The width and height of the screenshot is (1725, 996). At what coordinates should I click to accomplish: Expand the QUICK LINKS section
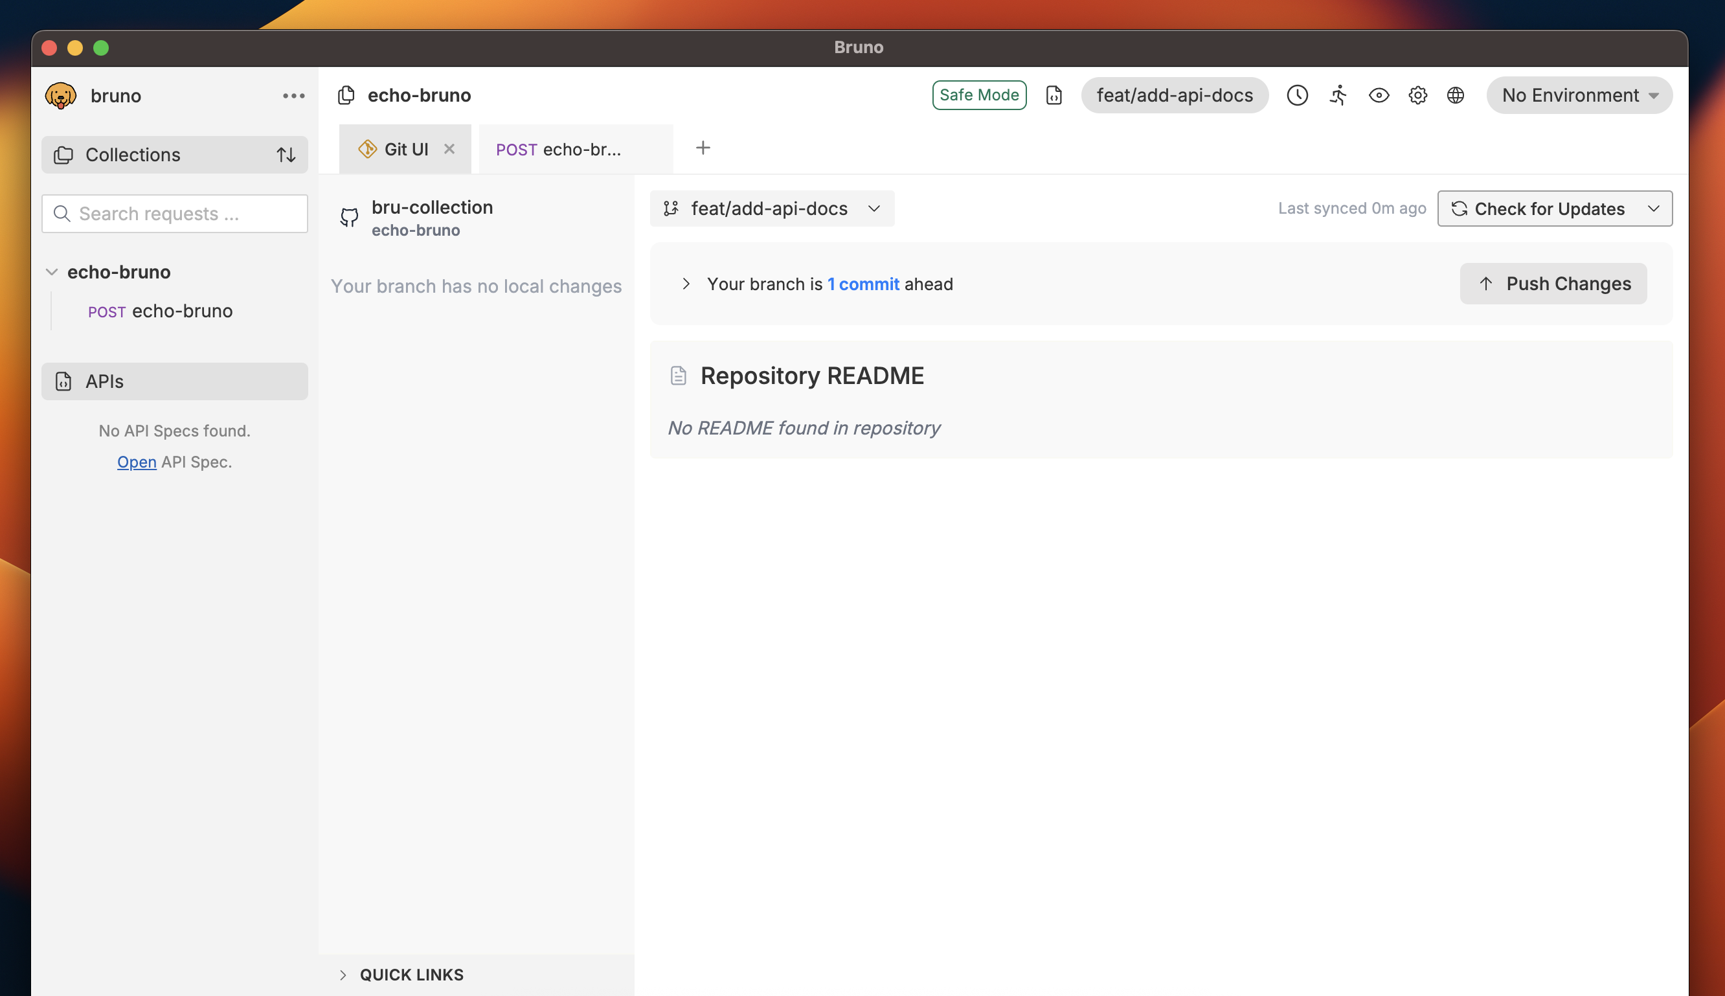click(343, 974)
